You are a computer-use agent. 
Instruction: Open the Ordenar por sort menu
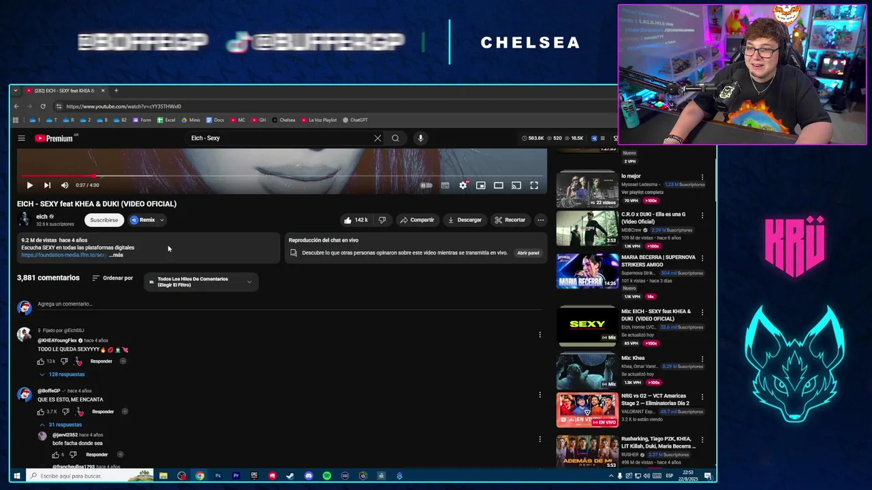(x=112, y=278)
